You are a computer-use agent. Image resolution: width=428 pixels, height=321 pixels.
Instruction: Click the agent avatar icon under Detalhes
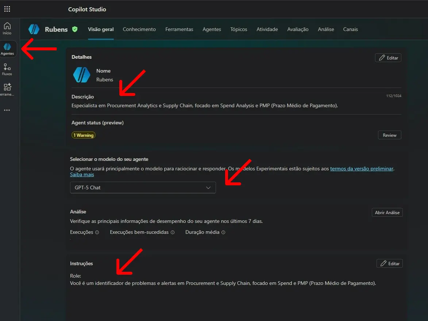pos(82,75)
